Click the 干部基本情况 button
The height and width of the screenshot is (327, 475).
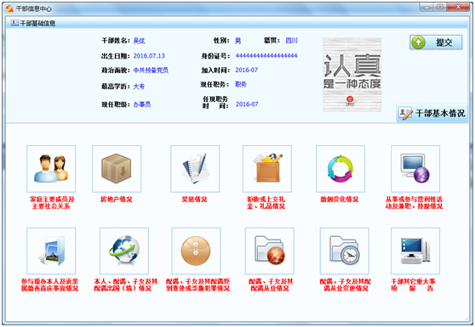(432, 113)
